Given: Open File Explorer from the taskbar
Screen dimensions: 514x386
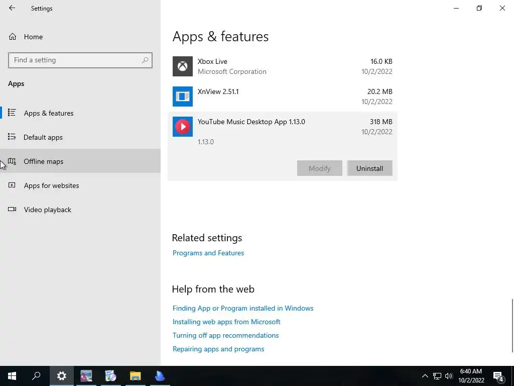Looking at the screenshot, I should pos(135,376).
